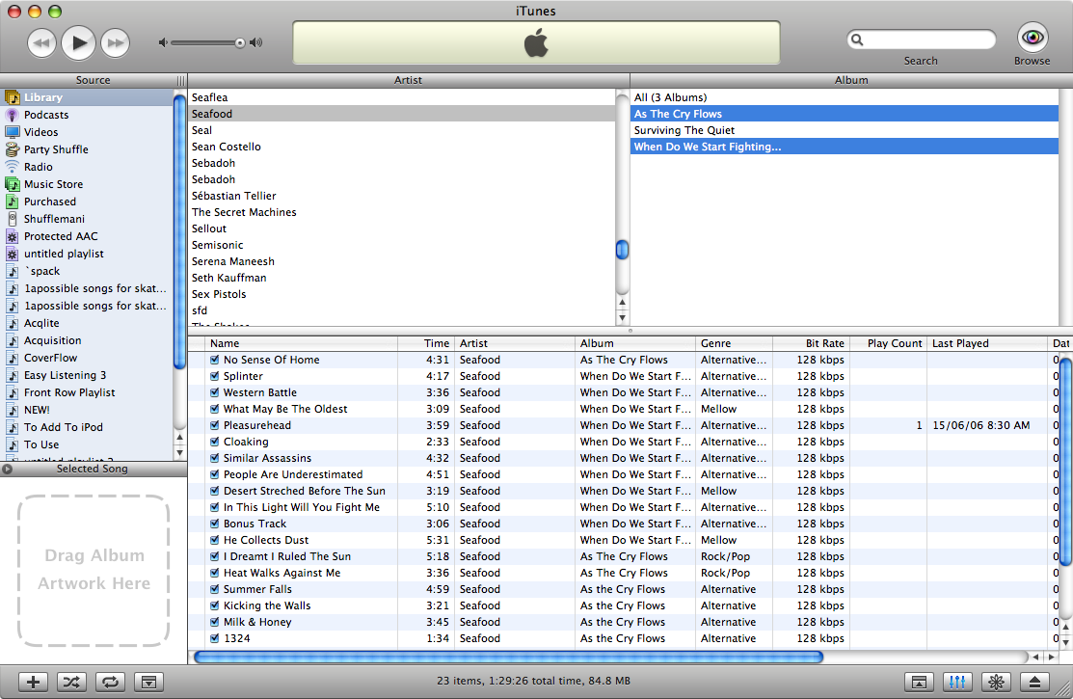Open Radio source
The width and height of the screenshot is (1073, 699).
pyautogui.click(x=87, y=167)
